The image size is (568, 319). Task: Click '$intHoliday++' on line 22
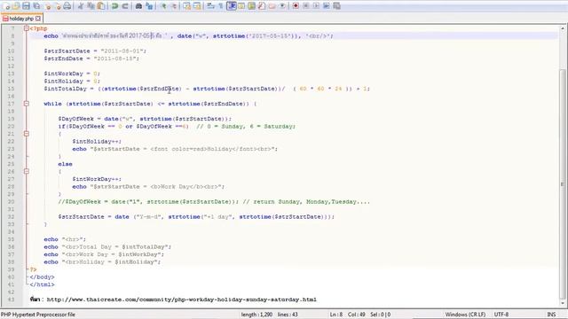(97, 142)
